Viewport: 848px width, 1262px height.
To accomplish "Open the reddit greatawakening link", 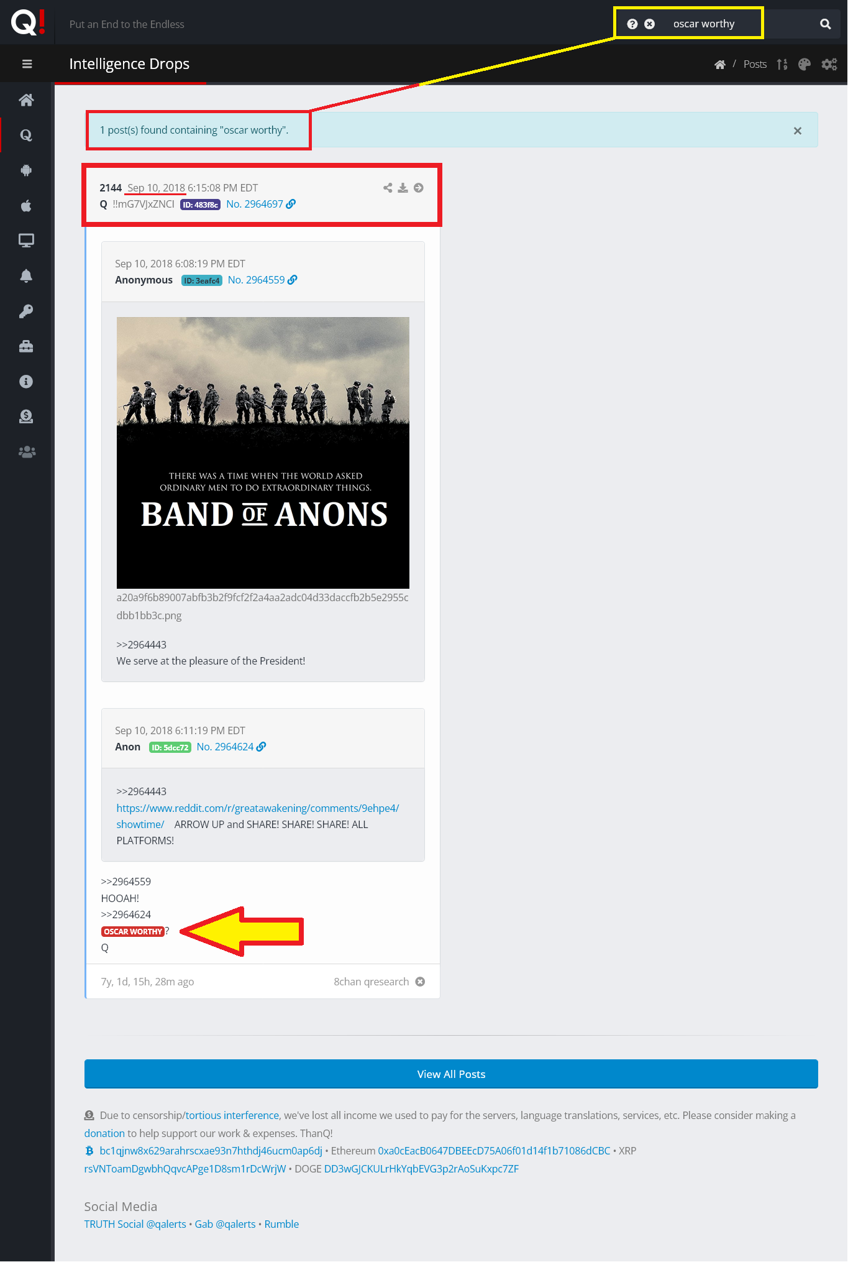I will pos(257,816).
